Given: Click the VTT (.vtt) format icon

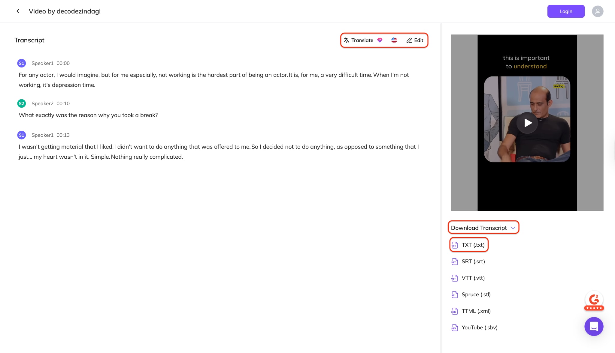Looking at the screenshot, I should point(455,278).
